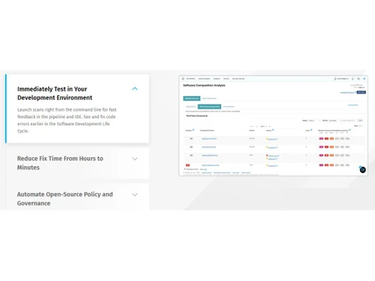Screen dimensions: 375x281
Task: Click 'Automate Open-Source Policy and Governance' heading
Action: [x=65, y=199]
